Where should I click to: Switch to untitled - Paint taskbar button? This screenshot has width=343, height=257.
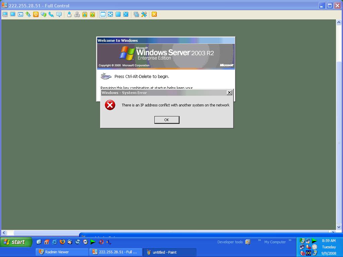pyautogui.click(x=169, y=252)
